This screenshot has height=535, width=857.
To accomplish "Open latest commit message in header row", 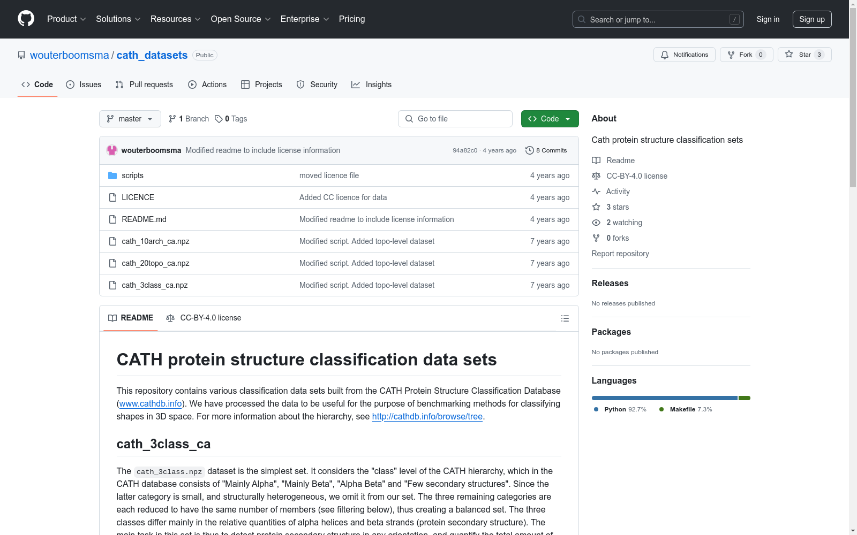I will point(263,150).
